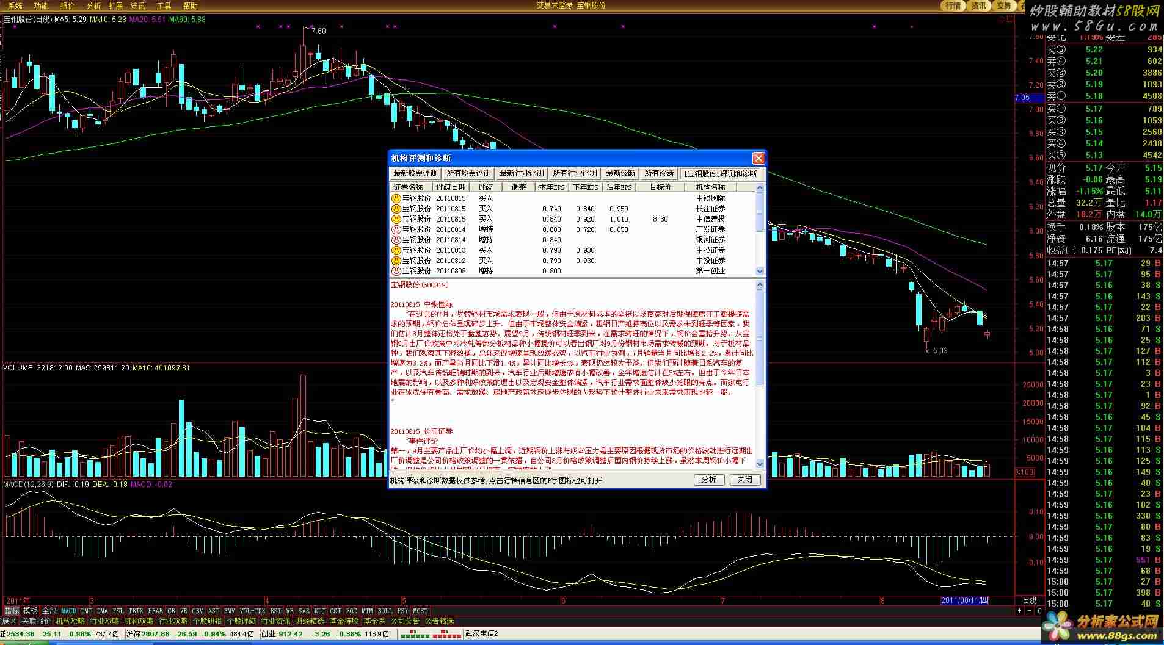
Task: Click the rating list scrollbar's down arrow
Action: pyautogui.click(x=760, y=272)
